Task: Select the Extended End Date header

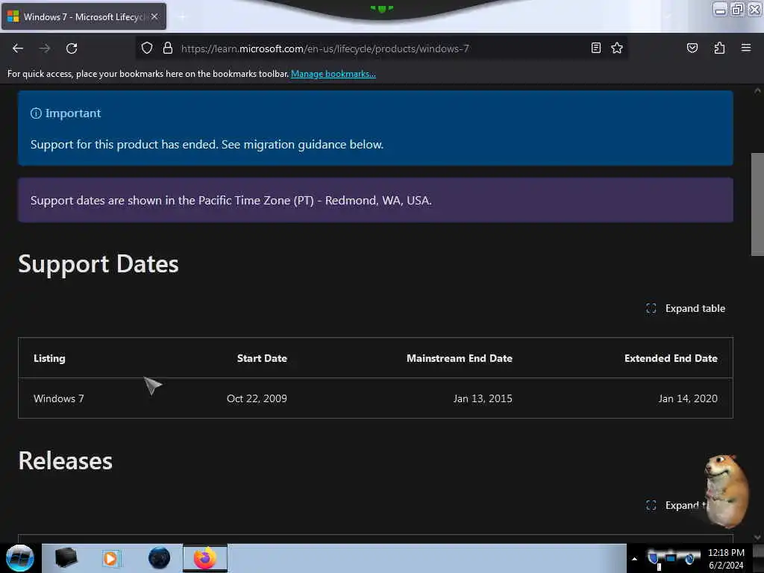Action: (x=671, y=358)
